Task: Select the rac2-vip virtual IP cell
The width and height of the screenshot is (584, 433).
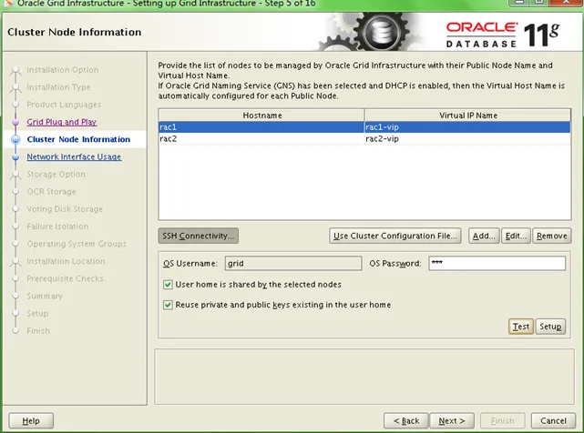Action: 465,139
